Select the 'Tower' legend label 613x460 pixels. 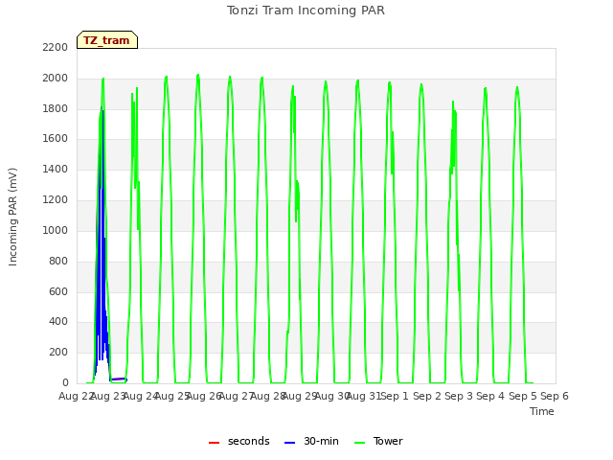388,441
